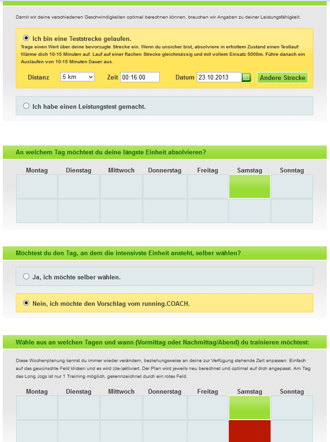Activate Sonntag afternoon cell in training-days grid
The image size is (330, 442).
[292, 431]
